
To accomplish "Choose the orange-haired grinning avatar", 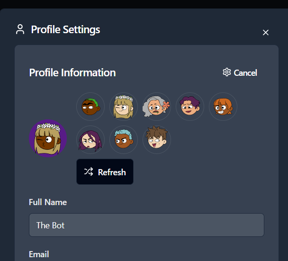I will click(223, 107).
